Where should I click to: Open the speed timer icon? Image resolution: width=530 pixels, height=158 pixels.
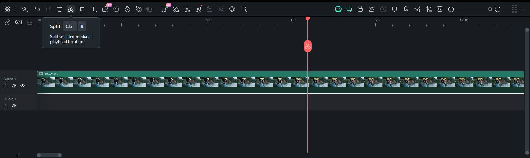coord(127,9)
